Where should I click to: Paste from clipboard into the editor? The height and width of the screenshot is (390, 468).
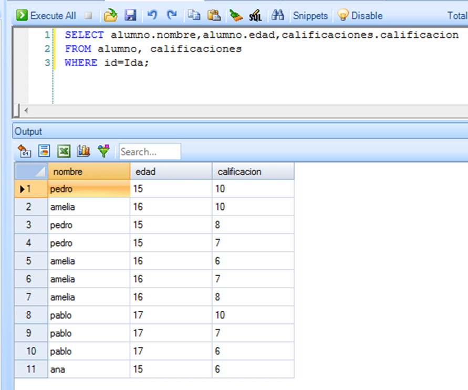coord(214,15)
